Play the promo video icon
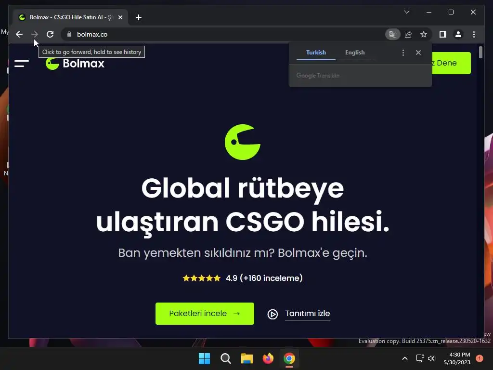Viewport: 493px width, 370px height. pyautogui.click(x=272, y=314)
